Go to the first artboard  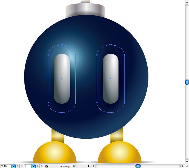pyautogui.click(x=17, y=166)
